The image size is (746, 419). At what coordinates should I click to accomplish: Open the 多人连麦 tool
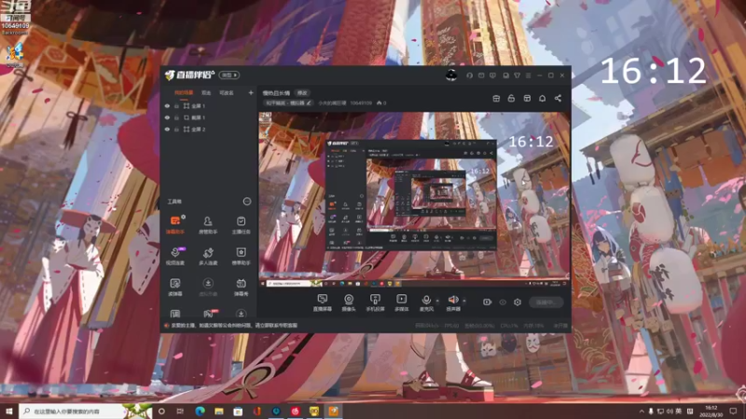pos(208,256)
